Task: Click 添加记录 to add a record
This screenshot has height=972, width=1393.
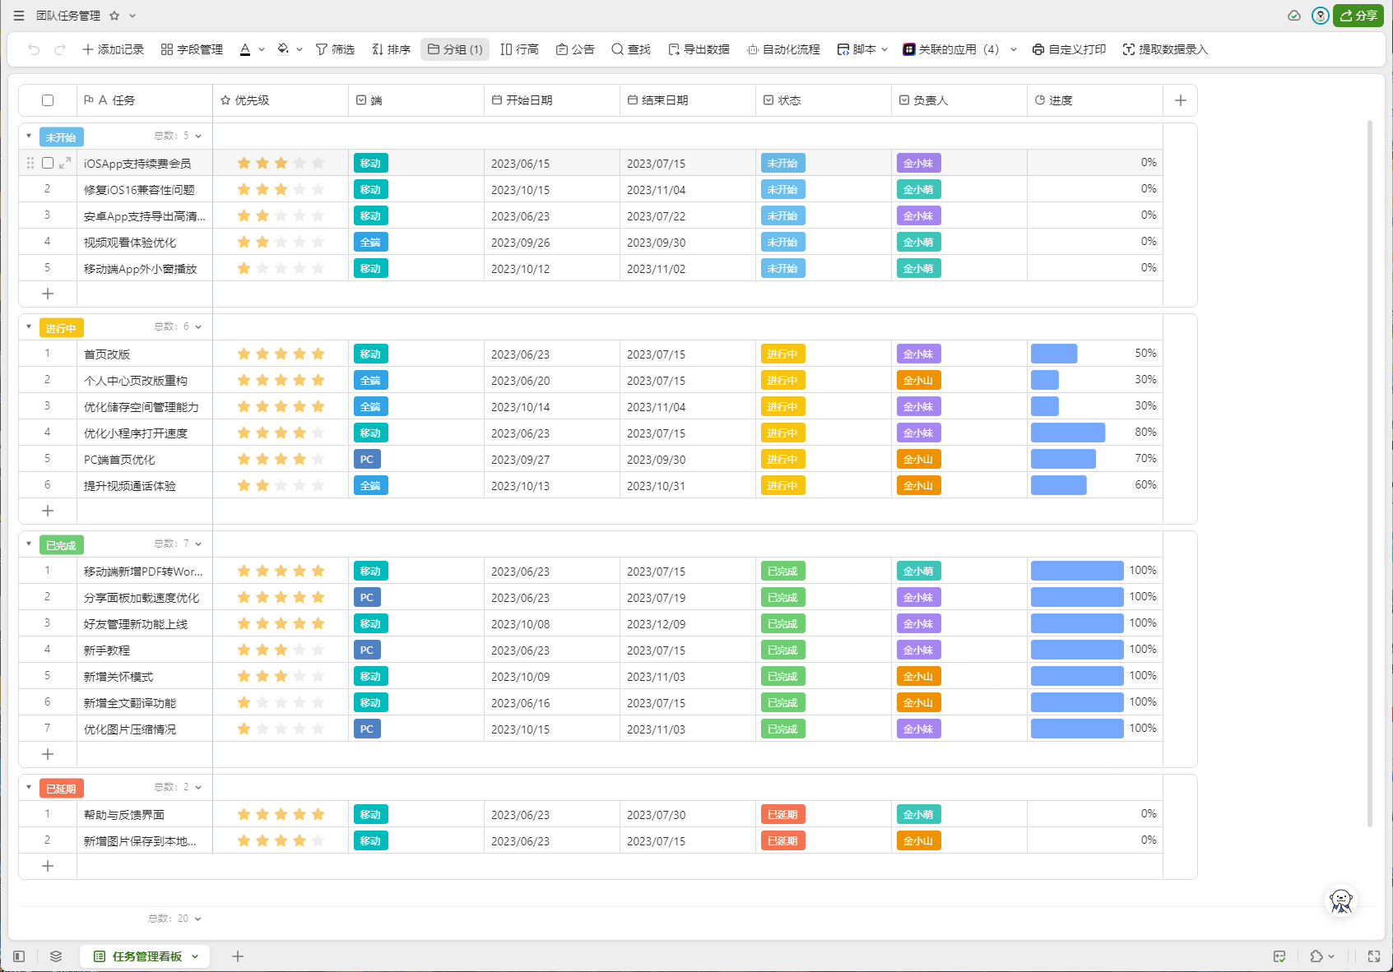Action: [113, 49]
